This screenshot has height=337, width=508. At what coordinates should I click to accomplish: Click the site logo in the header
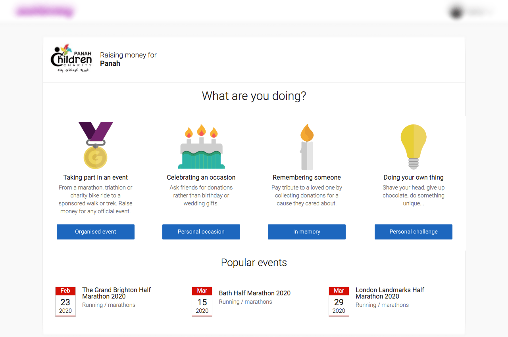(x=44, y=11)
